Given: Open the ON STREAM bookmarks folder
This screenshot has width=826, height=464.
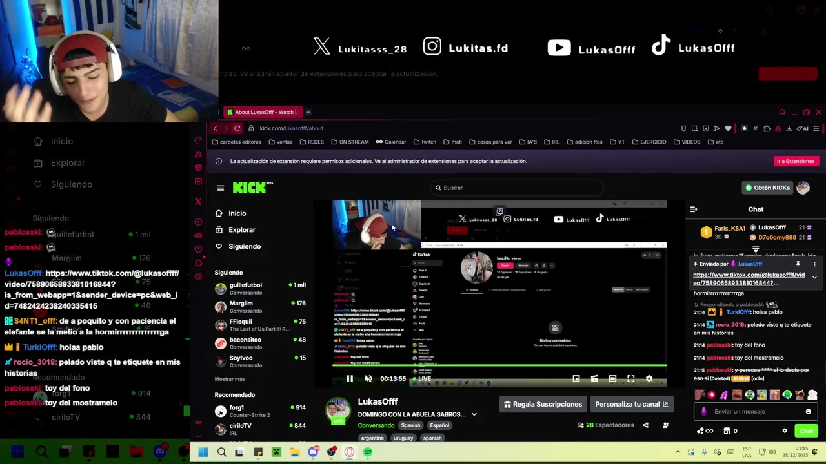Looking at the screenshot, I should (350, 142).
